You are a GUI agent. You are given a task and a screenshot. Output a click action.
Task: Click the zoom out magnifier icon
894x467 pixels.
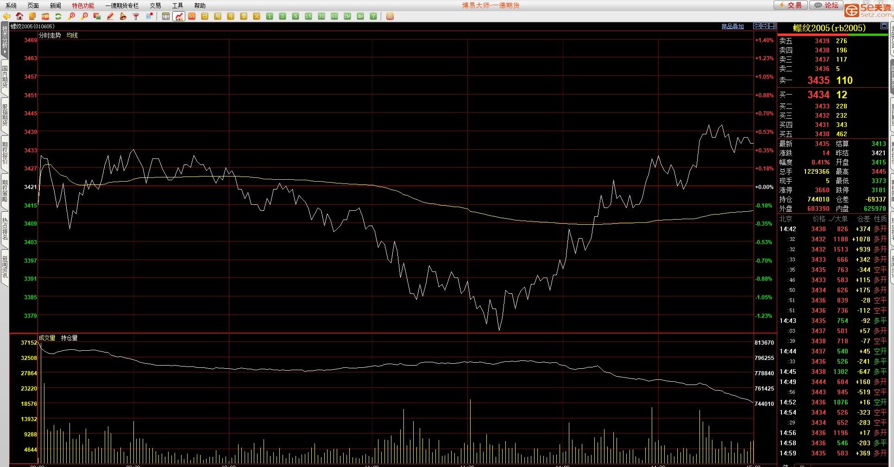click(x=84, y=16)
